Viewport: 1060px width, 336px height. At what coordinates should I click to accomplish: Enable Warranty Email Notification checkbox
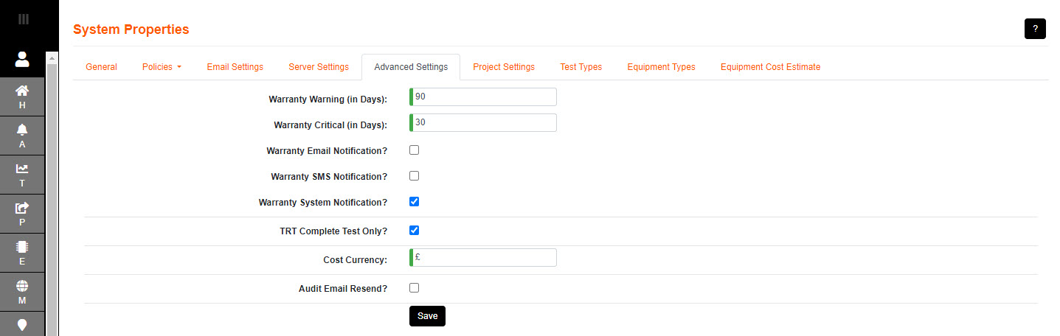click(414, 150)
